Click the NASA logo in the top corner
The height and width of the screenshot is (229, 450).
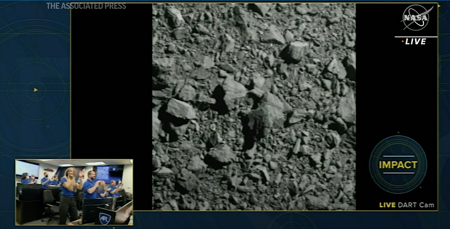[415, 18]
